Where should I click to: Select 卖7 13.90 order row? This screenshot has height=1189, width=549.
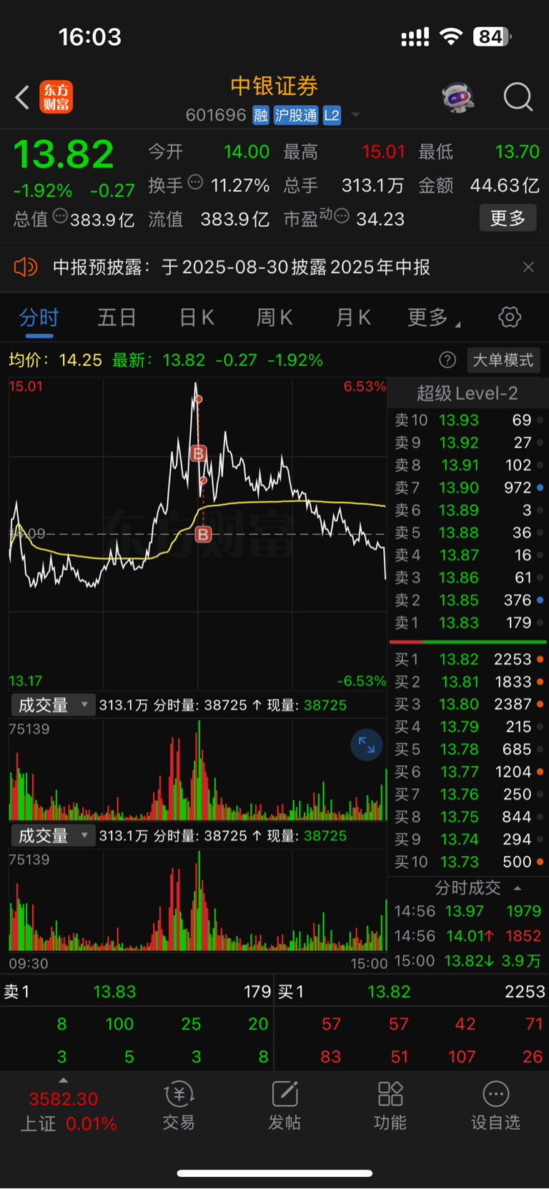tap(468, 488)
